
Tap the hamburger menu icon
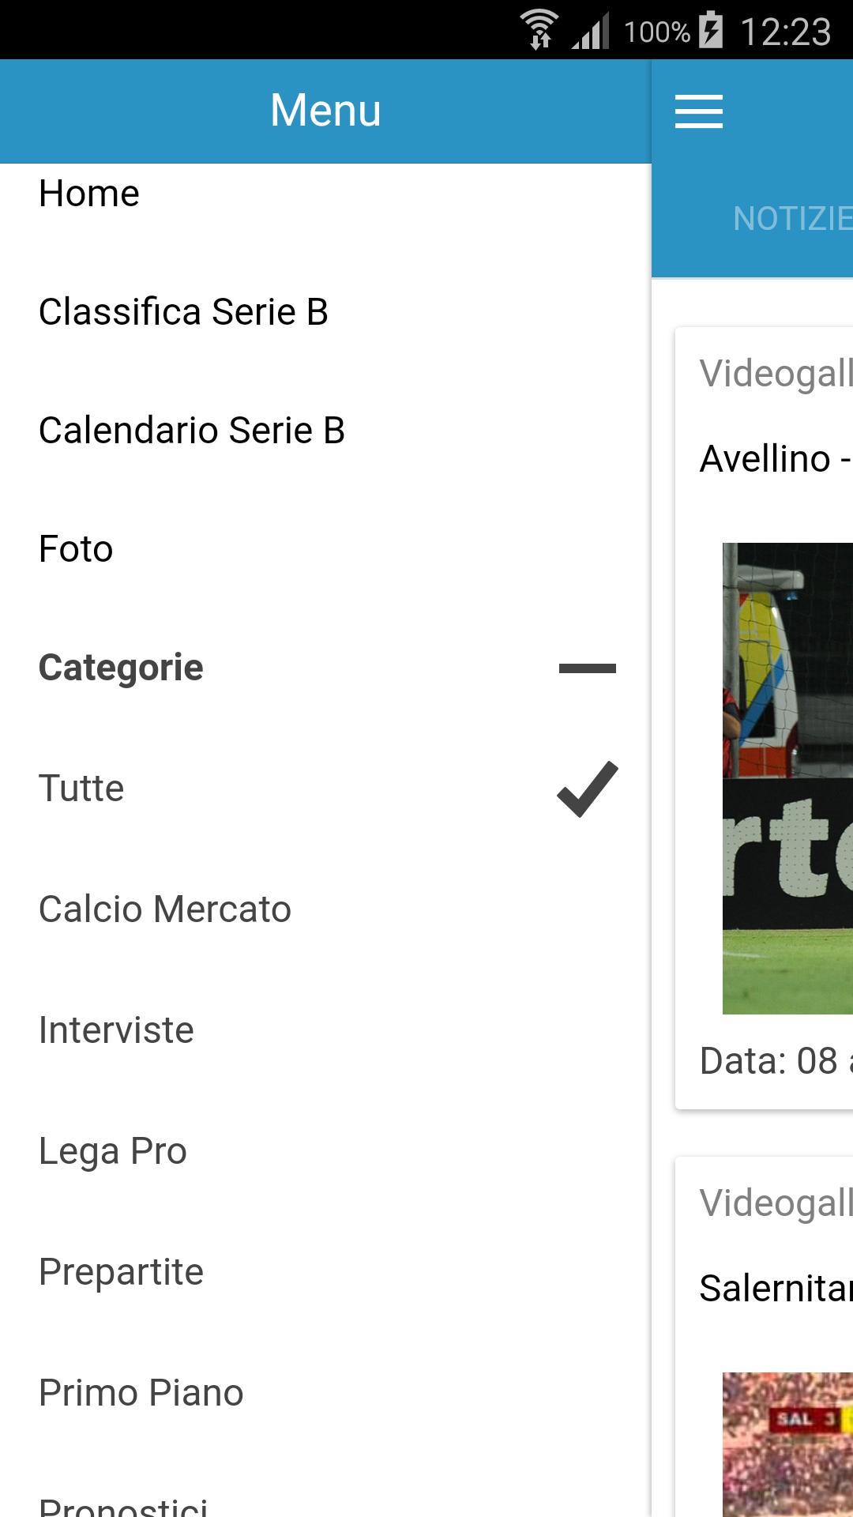(698, 111)
